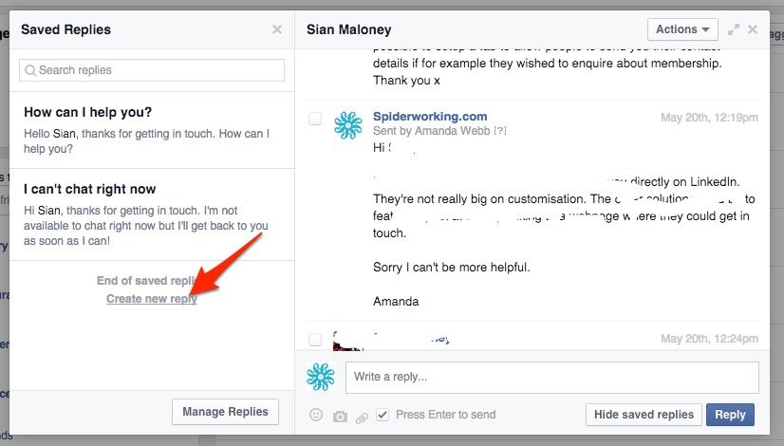Click the "Press Enter to send" label
The width and height of the screenshot is (784, 446).
coord(445,415)
